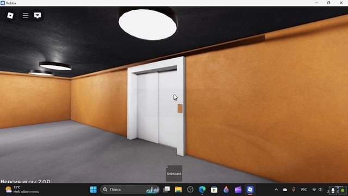Viewport: 348px width, 196px height.
Task: Open the Wi-Fi network tray icon
Action: (314, 189)
